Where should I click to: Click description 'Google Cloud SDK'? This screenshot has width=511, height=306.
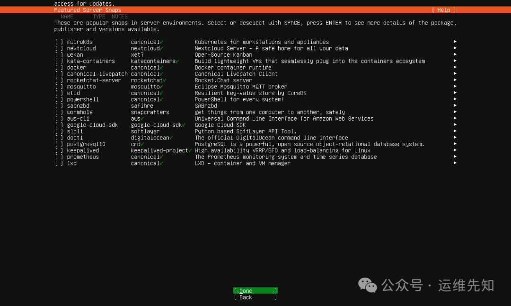tap(220, 125)
